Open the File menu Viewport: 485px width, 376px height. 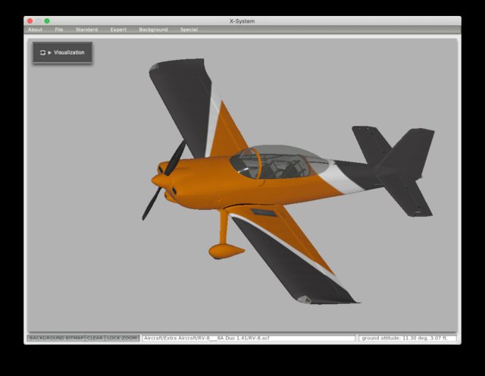pyautogui.click(x=59, y=30)
